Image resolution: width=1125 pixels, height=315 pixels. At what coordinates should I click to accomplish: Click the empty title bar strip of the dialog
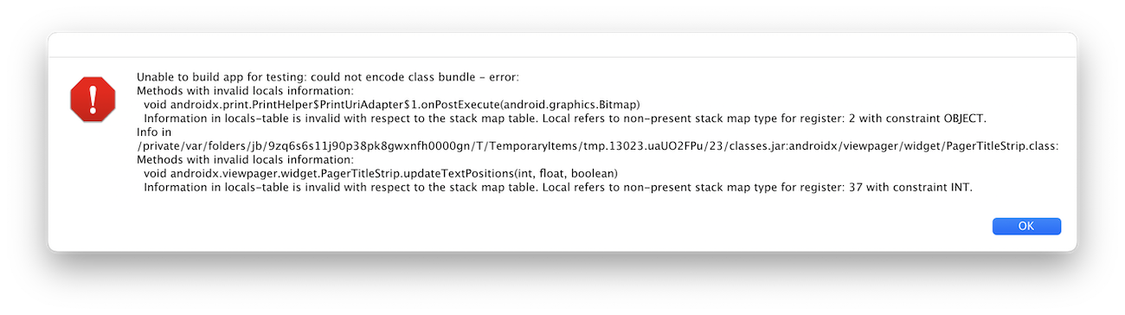point(562,45)
